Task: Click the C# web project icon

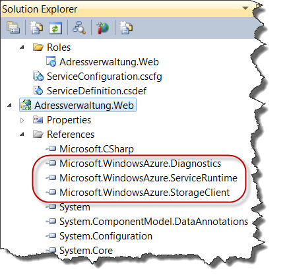Action: tap(26, 105)
